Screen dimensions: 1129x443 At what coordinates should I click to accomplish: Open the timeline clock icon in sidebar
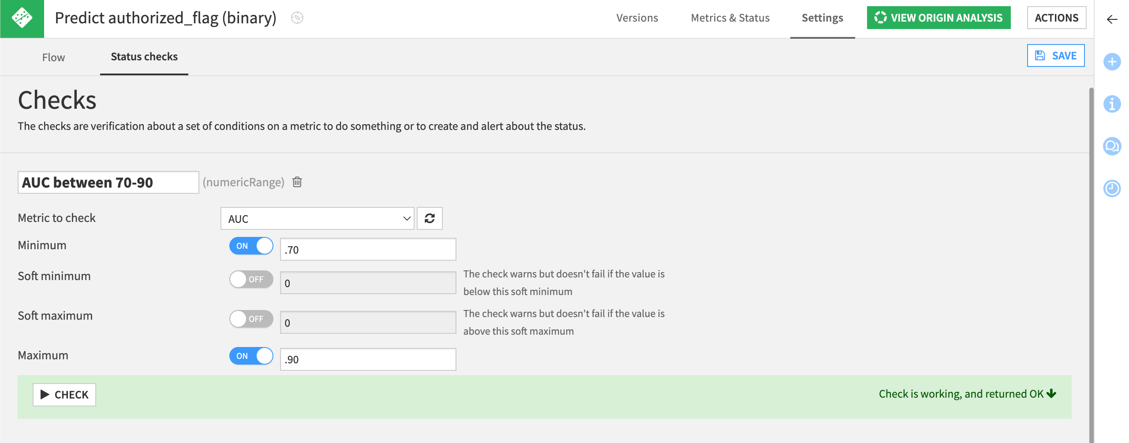tap(1112, 188)
